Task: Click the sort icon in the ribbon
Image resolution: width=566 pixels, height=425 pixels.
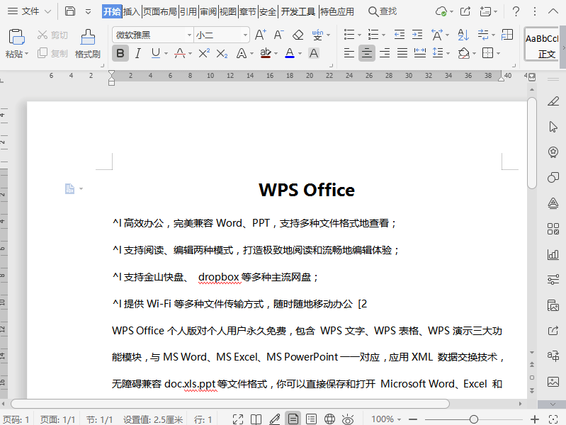Action: (x=463, y=35)
